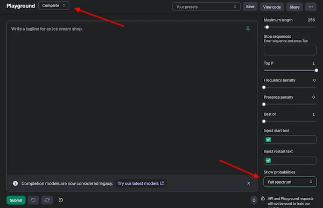Image resolution: width=323 pixels, height=208 pixels.
Task: Open the Try our latest models link
Action: pyautogui.click(x=141, y=183)
